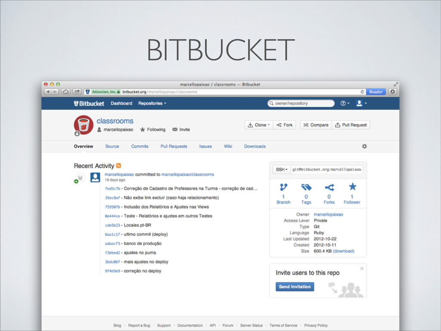
Task: Click the Bitbucket logo in the header
Action: click(x=89, y=103)
